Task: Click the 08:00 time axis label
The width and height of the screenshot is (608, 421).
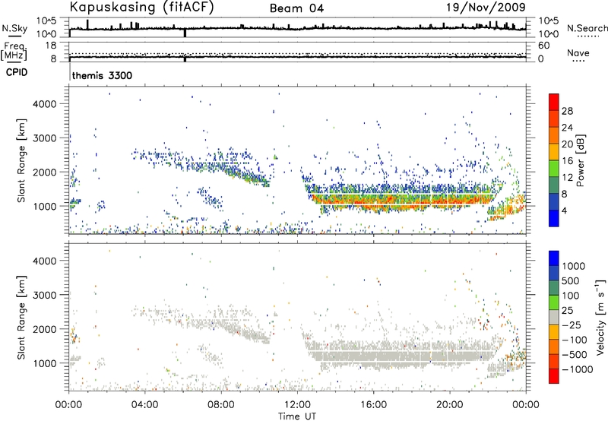Action: point(221,405)
